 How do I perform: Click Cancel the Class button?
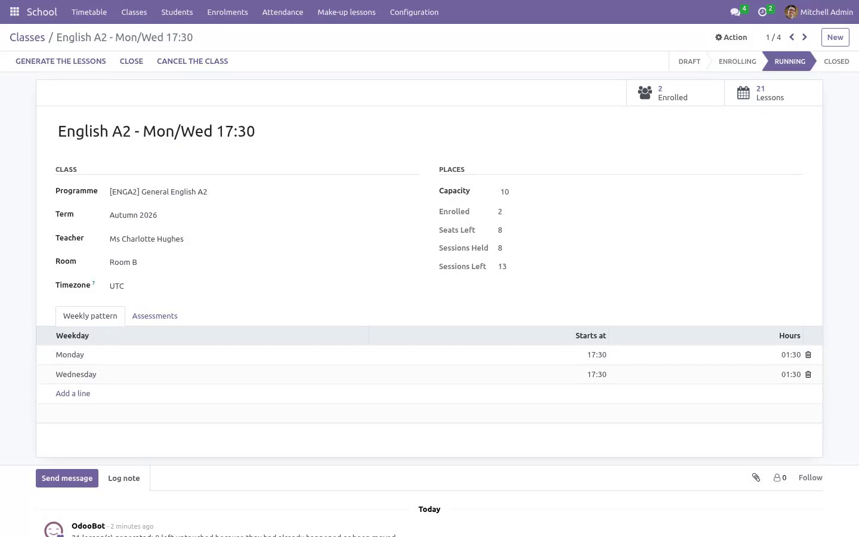click(192, 61)
